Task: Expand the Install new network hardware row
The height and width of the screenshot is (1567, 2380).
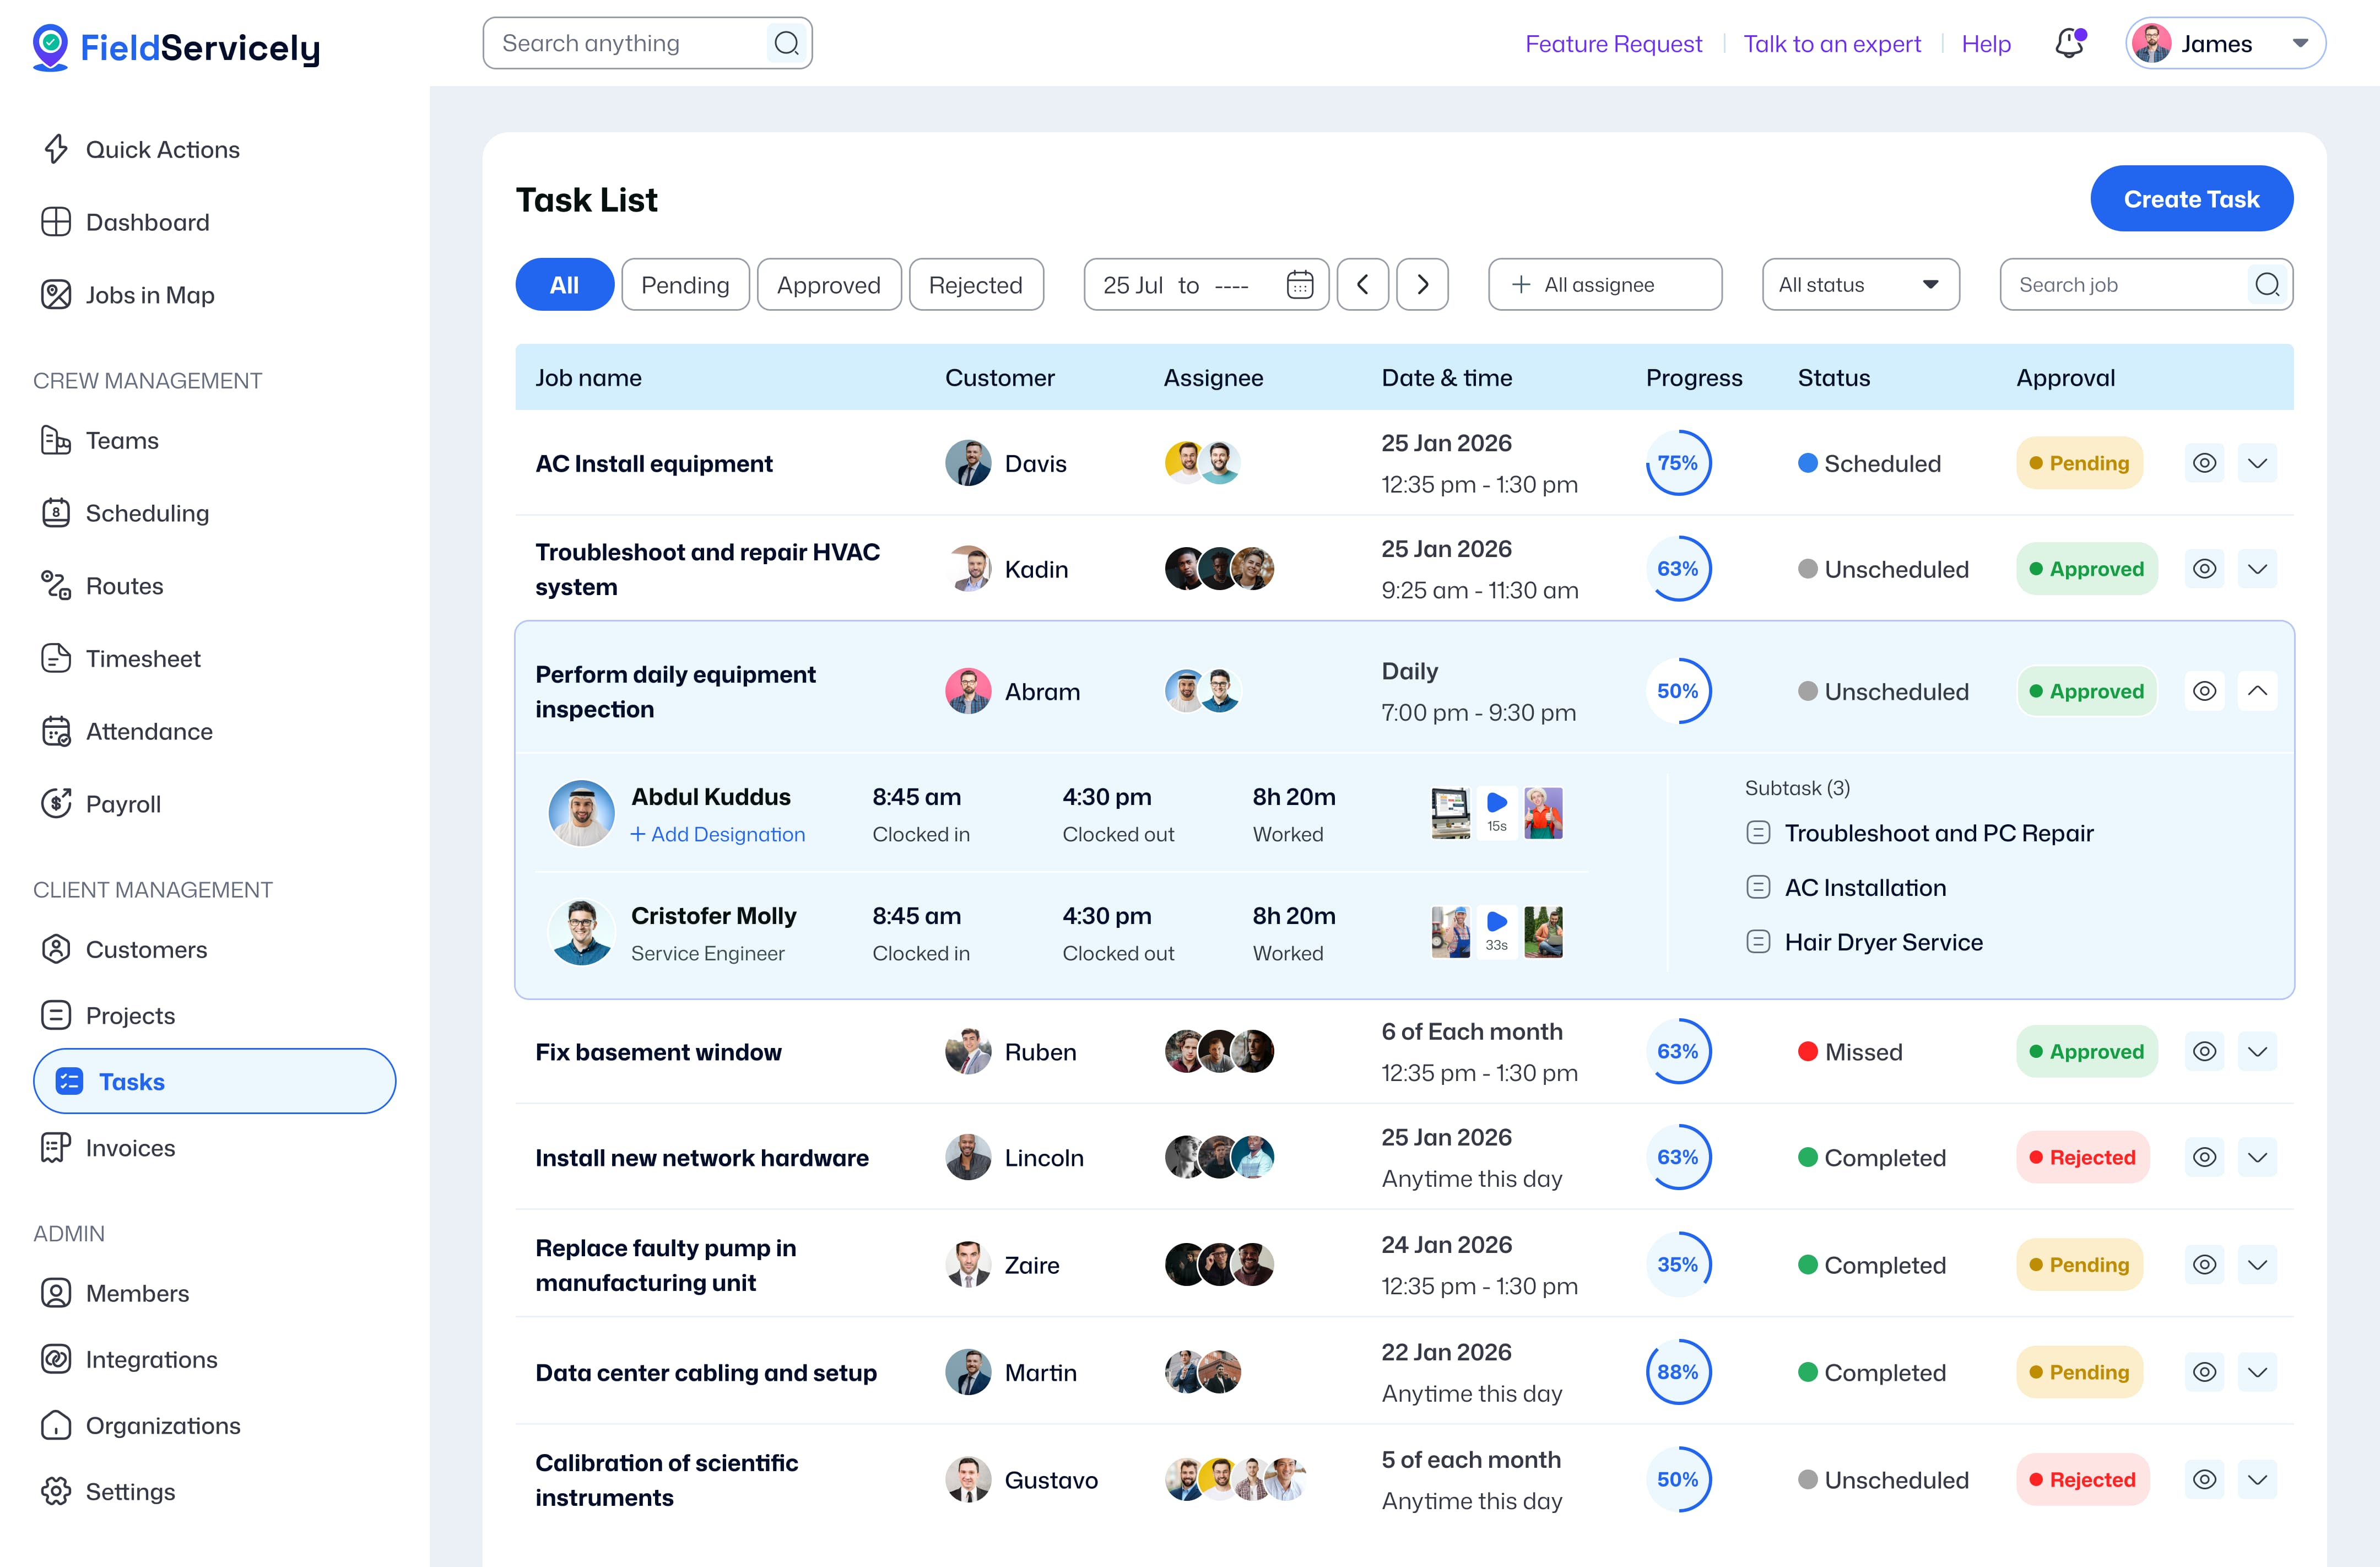Action: click(2257, 1157)
